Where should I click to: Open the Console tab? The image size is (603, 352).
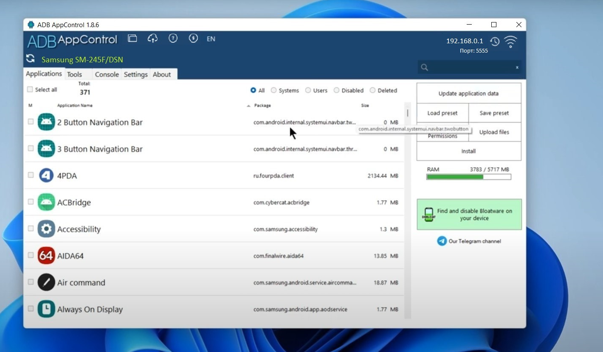[x=107, y=74]
